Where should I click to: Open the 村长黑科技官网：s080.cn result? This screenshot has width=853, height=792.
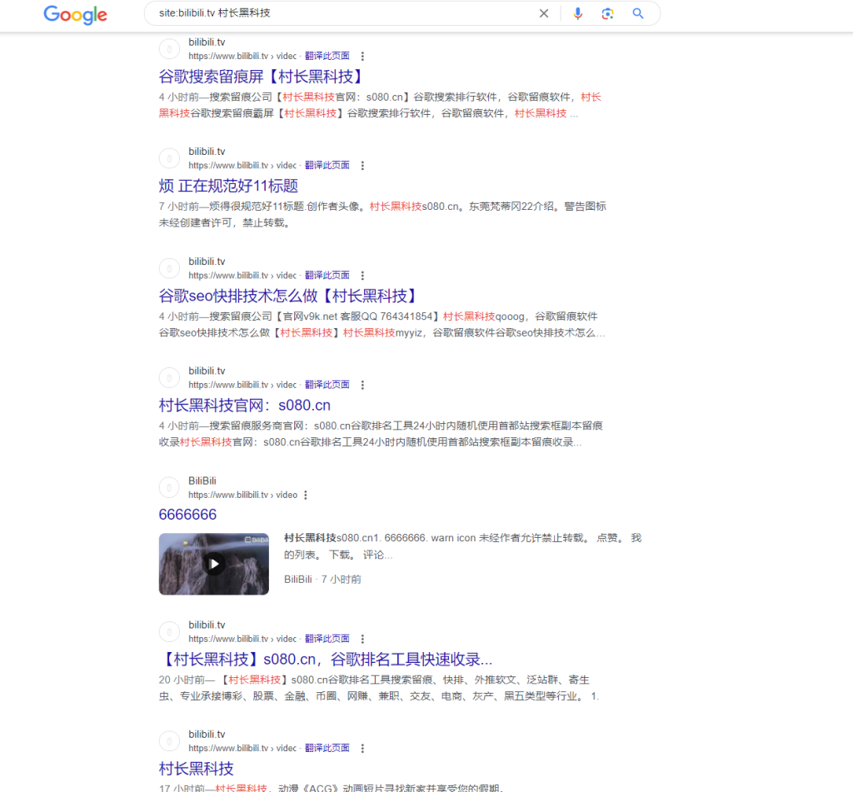244,405
